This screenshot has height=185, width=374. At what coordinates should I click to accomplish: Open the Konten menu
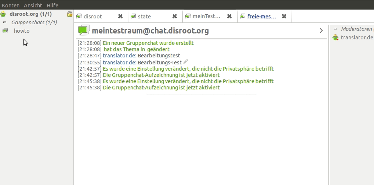tap(11, 6)
